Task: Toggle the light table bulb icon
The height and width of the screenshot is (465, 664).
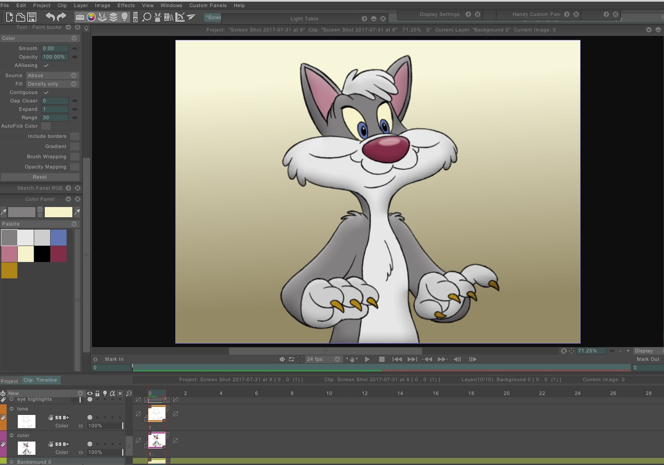Action: [125, 17]
